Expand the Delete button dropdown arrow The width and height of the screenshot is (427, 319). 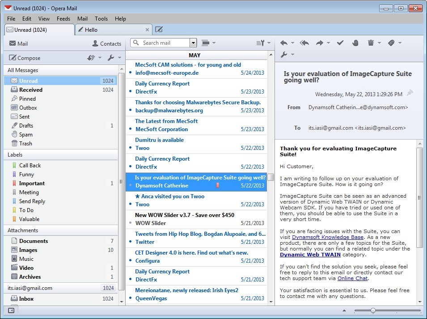(379, 43)
